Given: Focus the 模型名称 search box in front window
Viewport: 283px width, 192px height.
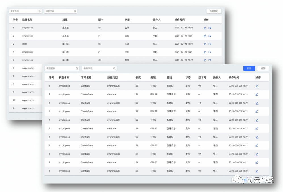Looking at the screenshot, I should pos(62,68).
